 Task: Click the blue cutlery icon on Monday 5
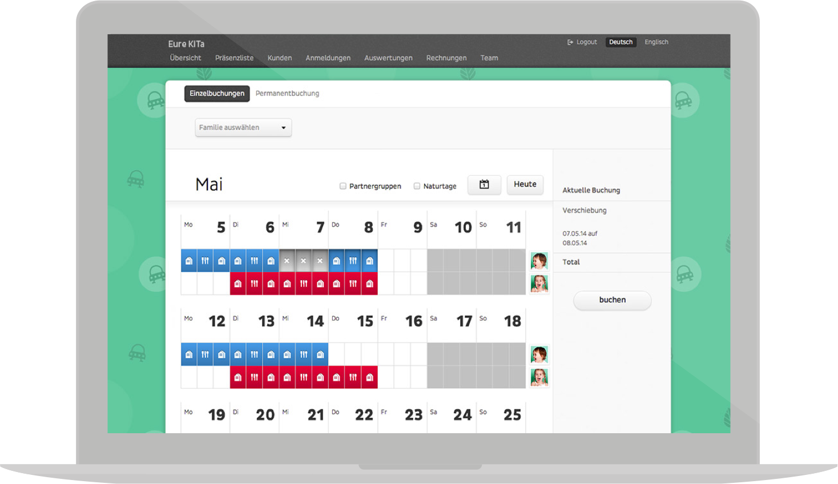pos(205,261)
